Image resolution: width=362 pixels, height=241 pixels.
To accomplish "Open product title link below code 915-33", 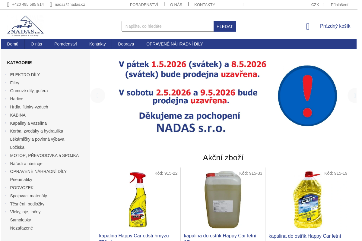I will [x=220, y=238].
